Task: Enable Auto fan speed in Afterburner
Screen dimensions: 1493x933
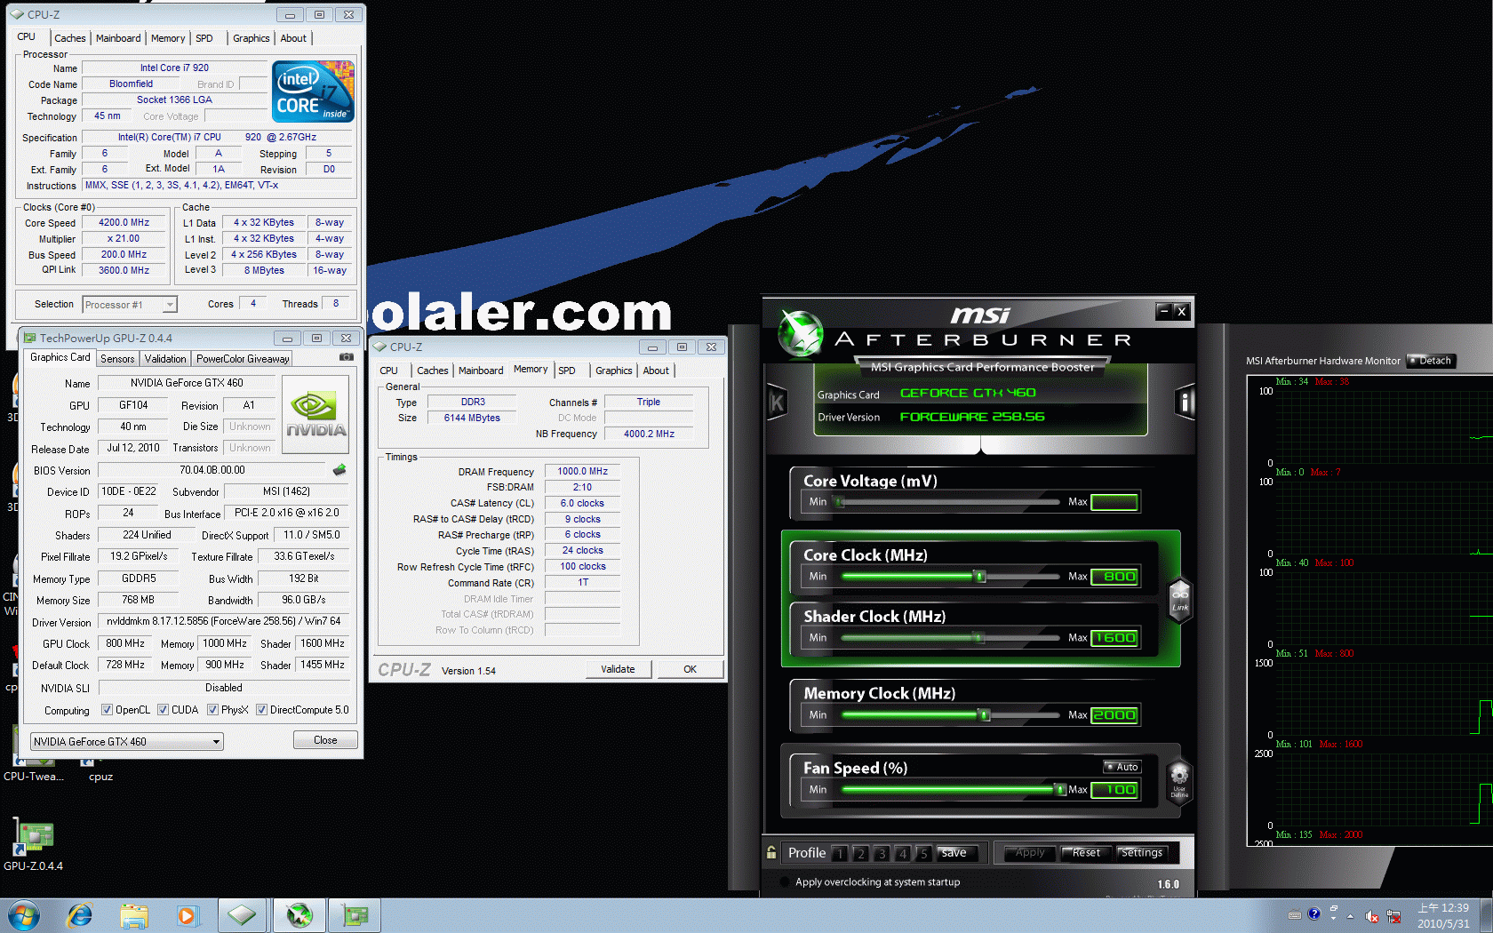Action: [x=1122, y=767]
